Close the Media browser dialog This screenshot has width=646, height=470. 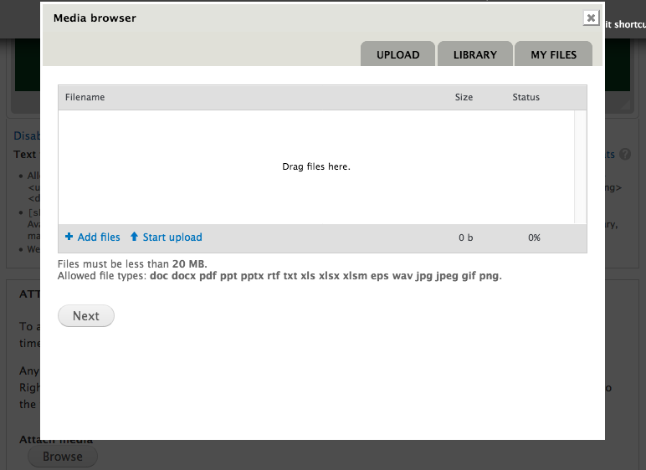(x=591, y=18)
